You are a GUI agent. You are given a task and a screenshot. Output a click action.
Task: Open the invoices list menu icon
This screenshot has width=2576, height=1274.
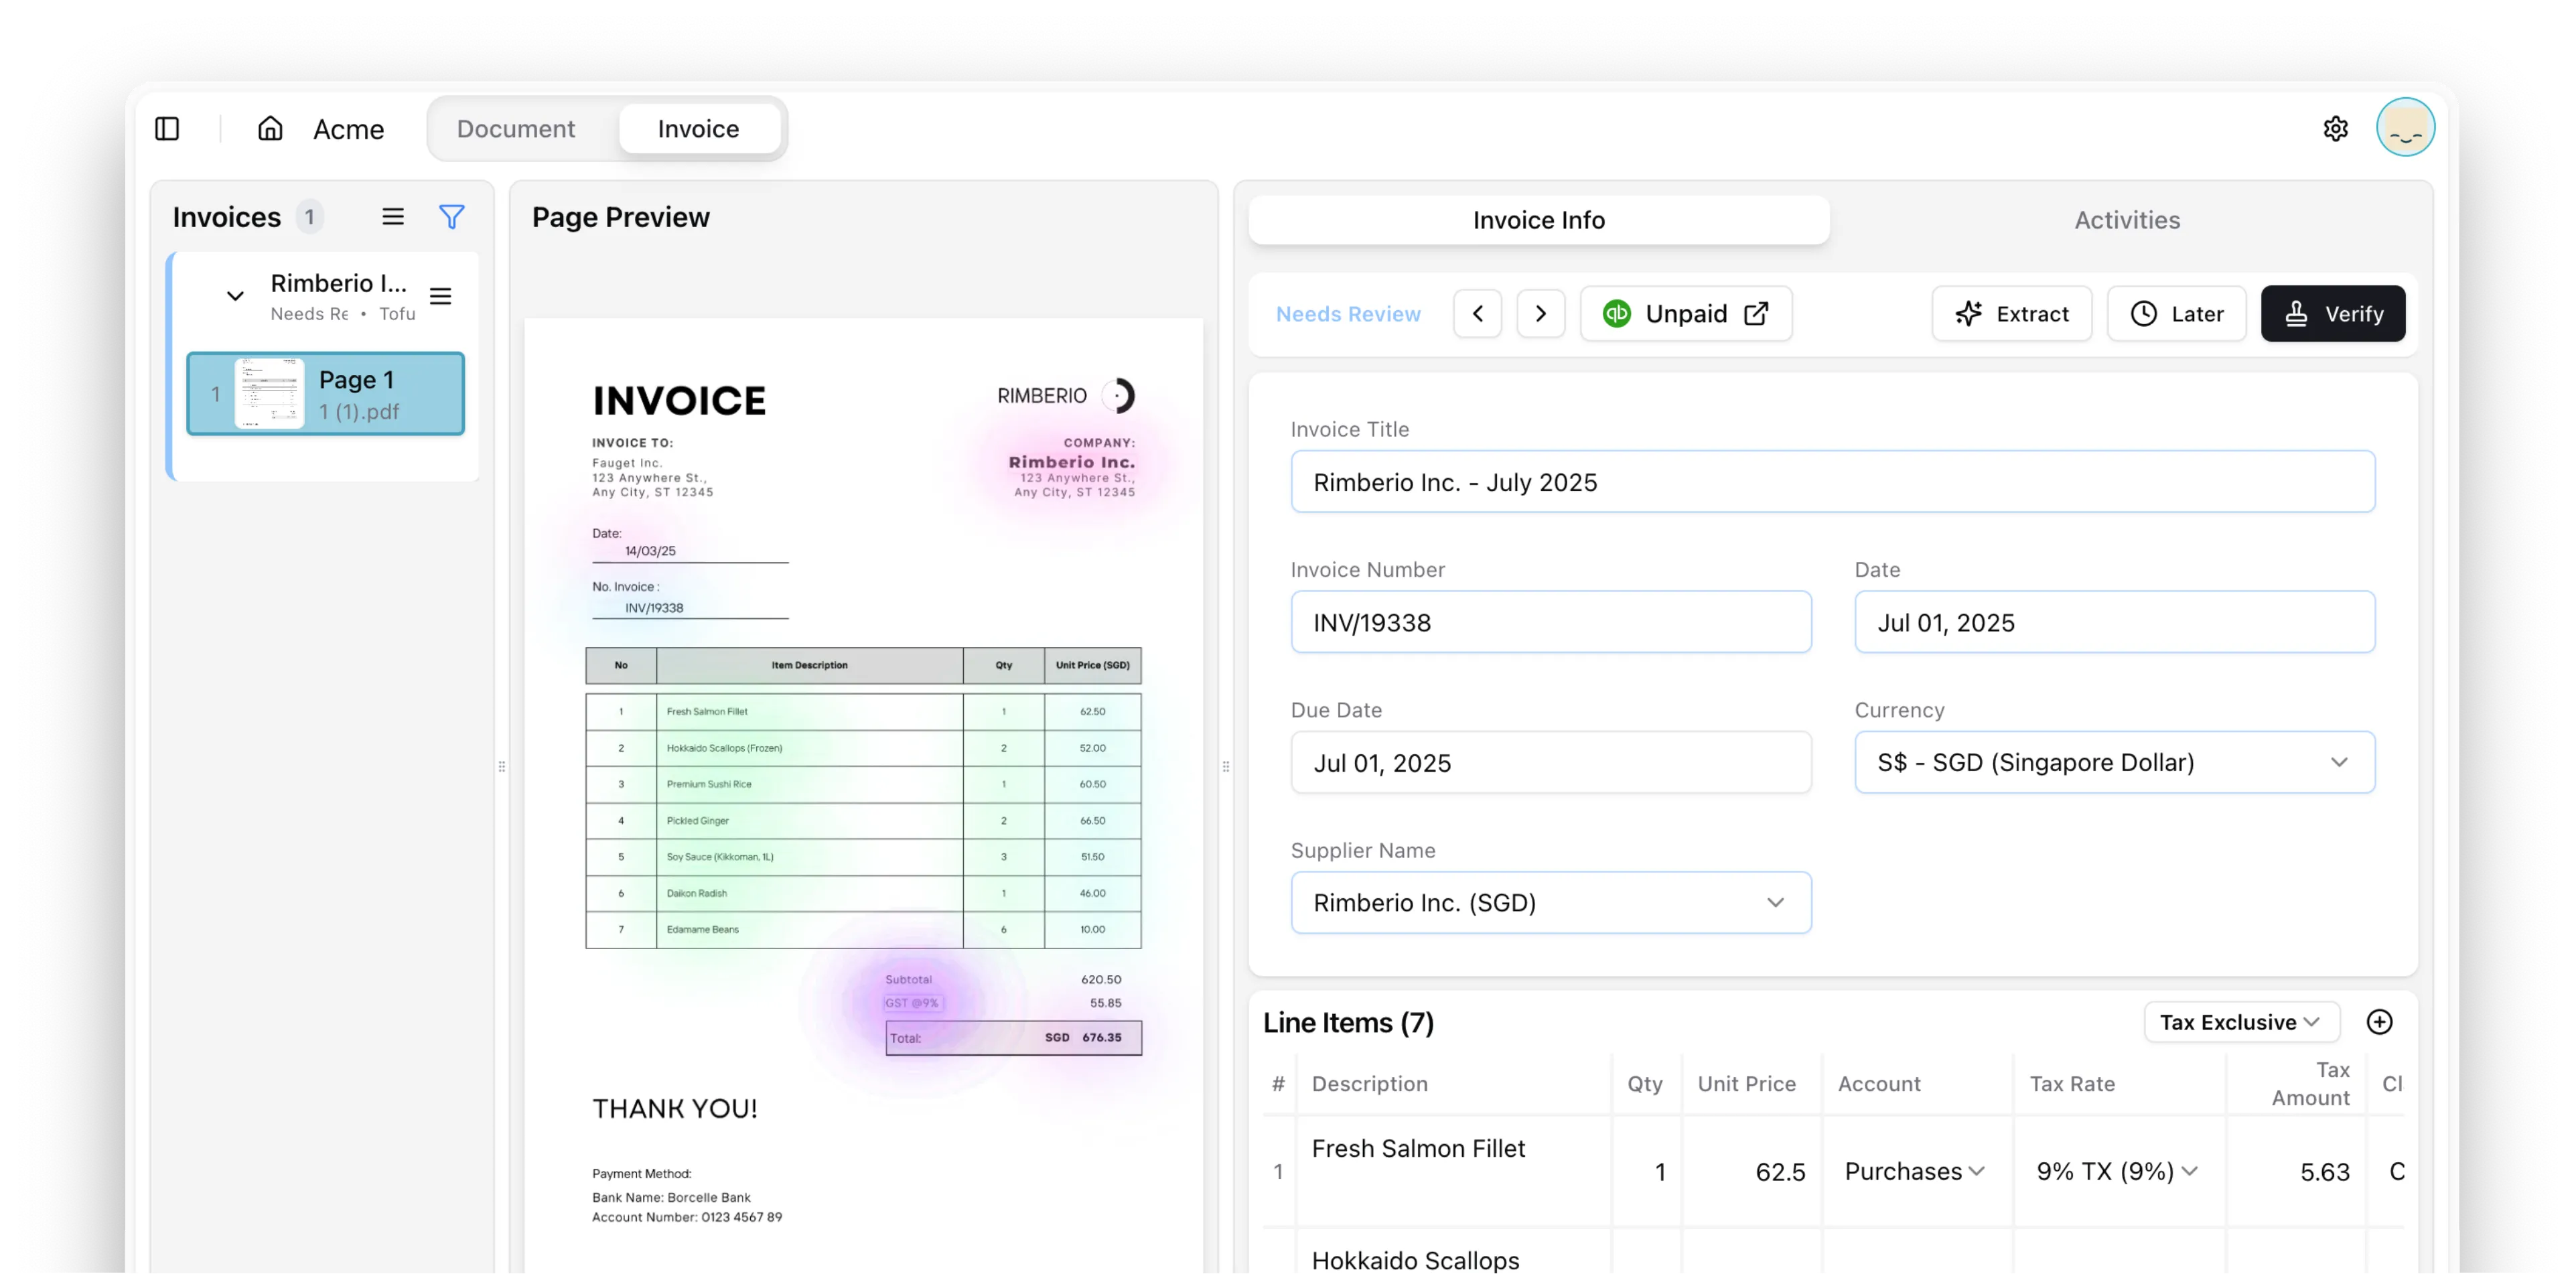click(x=393, y=217)
